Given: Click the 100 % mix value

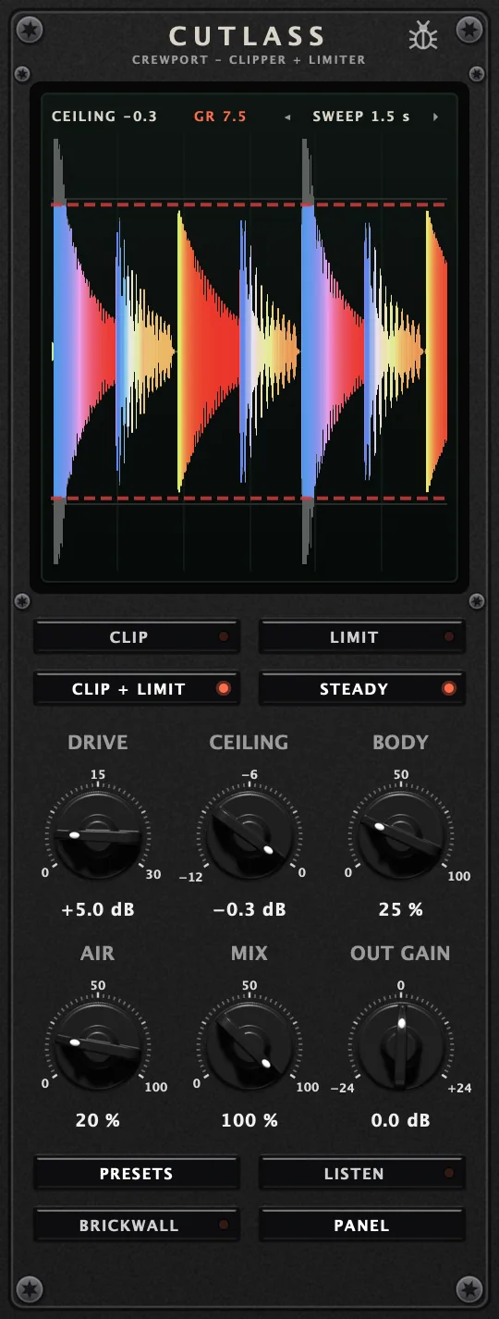Looking at the screenshot, I should 249,1120.
